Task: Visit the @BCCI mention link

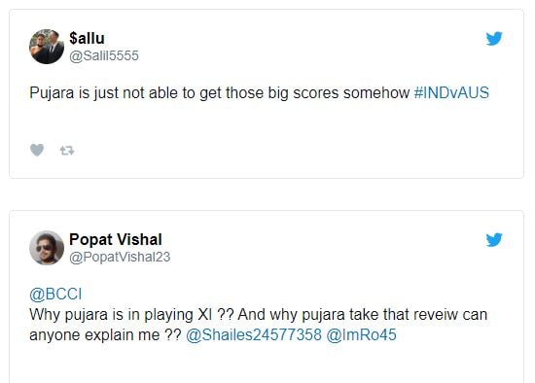Action: 55,294
